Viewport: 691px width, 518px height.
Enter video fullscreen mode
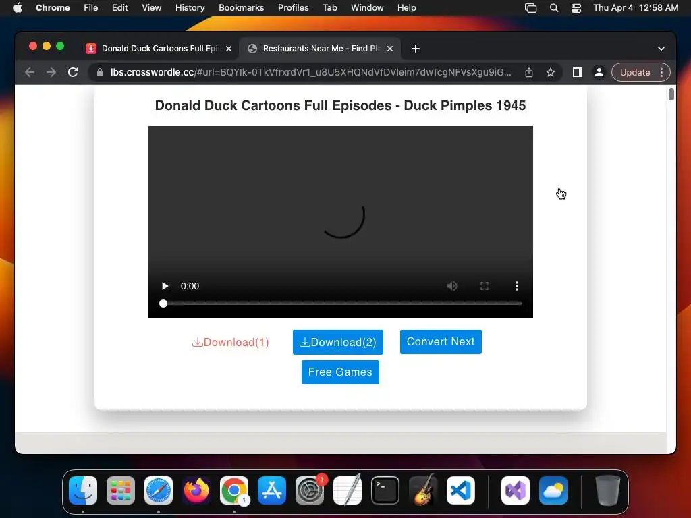coord(485,286)
